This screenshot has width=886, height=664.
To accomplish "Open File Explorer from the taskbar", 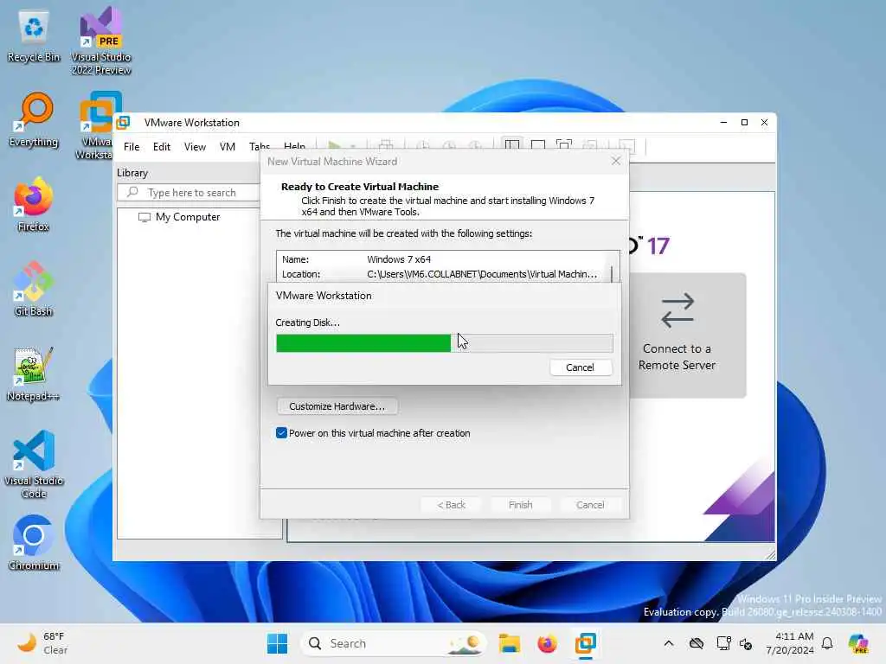I will click(x=509, y=643).
